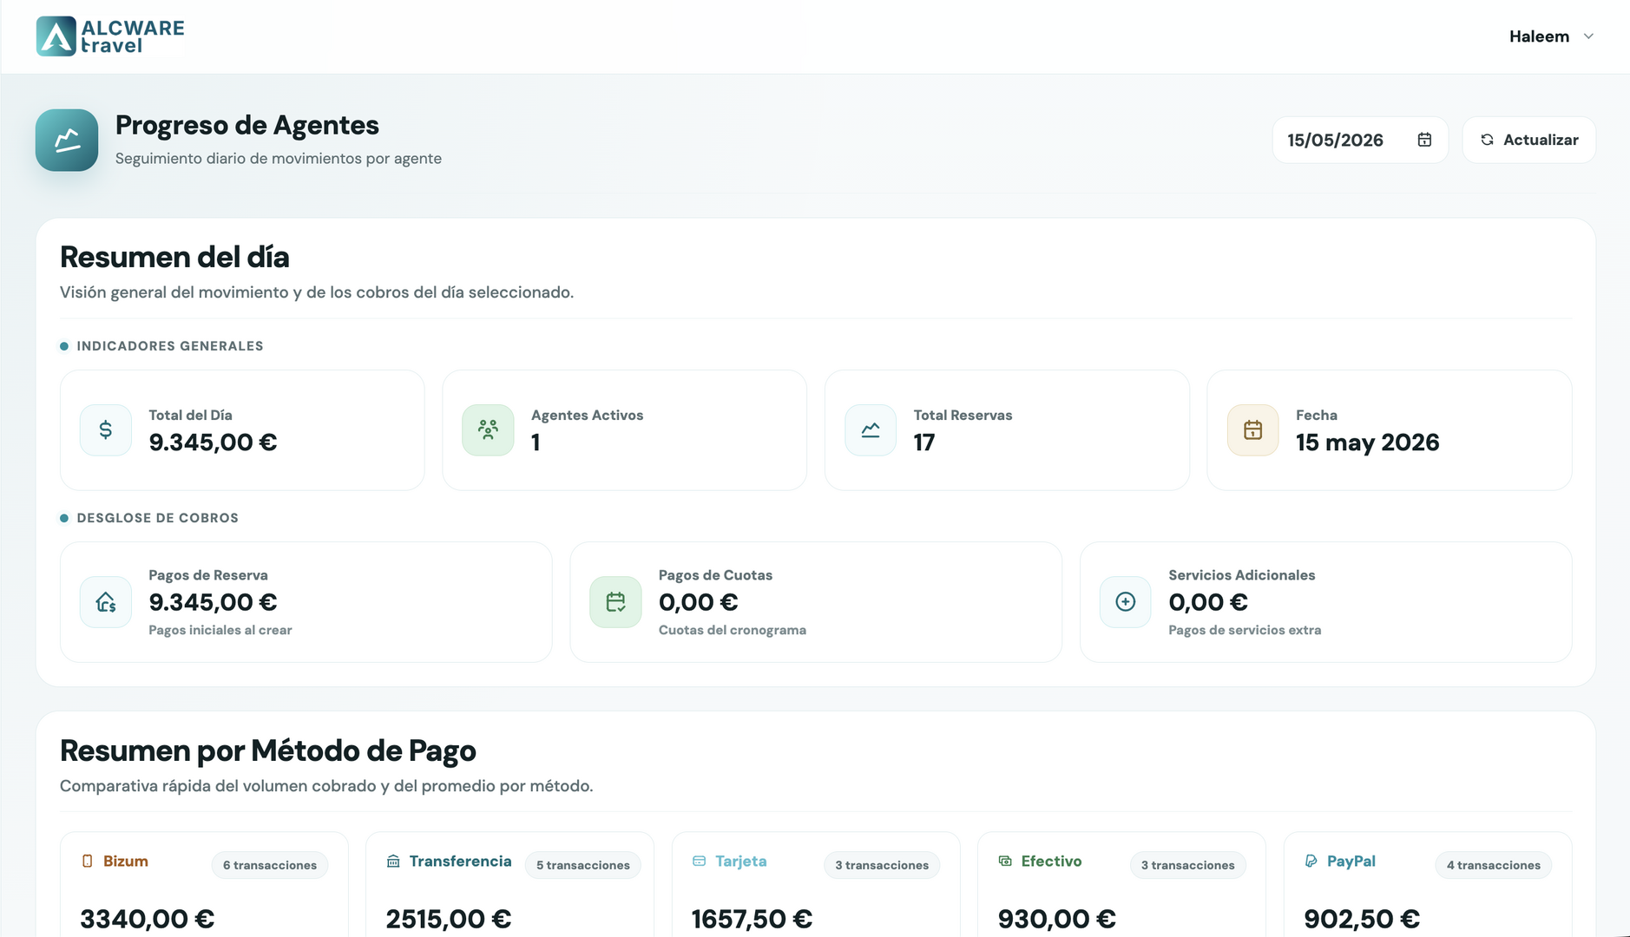This screenshot has height=937, width=1630.
Task: Click the Agentes Activos people icon
Action: pos(488,430)
